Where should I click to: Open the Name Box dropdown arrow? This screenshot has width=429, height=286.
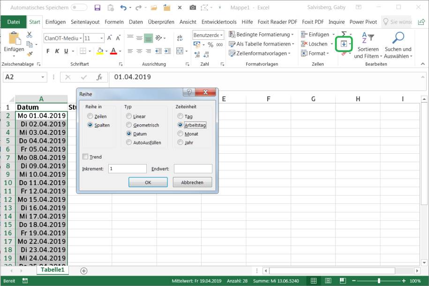click(43, 77)
